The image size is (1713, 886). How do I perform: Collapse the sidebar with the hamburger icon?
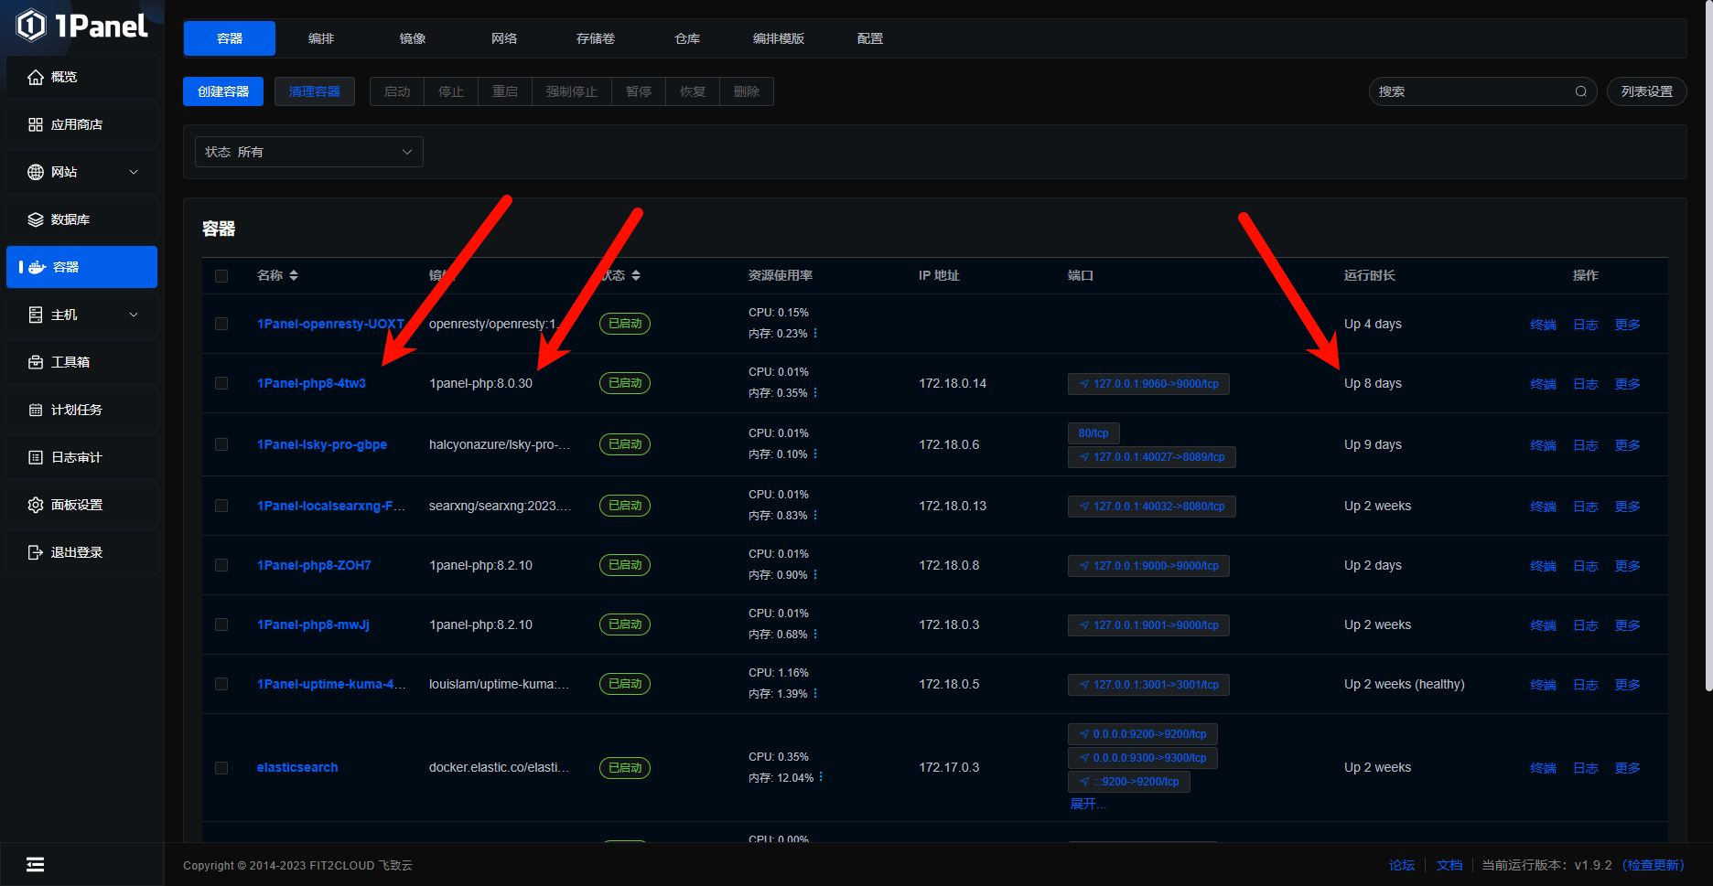point(36,864)
